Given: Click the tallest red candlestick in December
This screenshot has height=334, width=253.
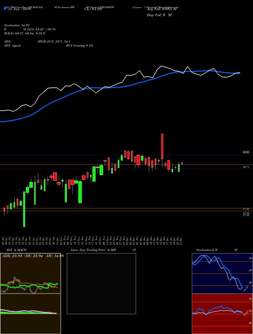Looking at the screenshot, I should (162, 146).
